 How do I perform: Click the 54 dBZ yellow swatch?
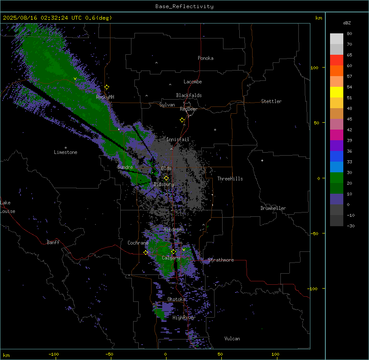pos(336,92)
